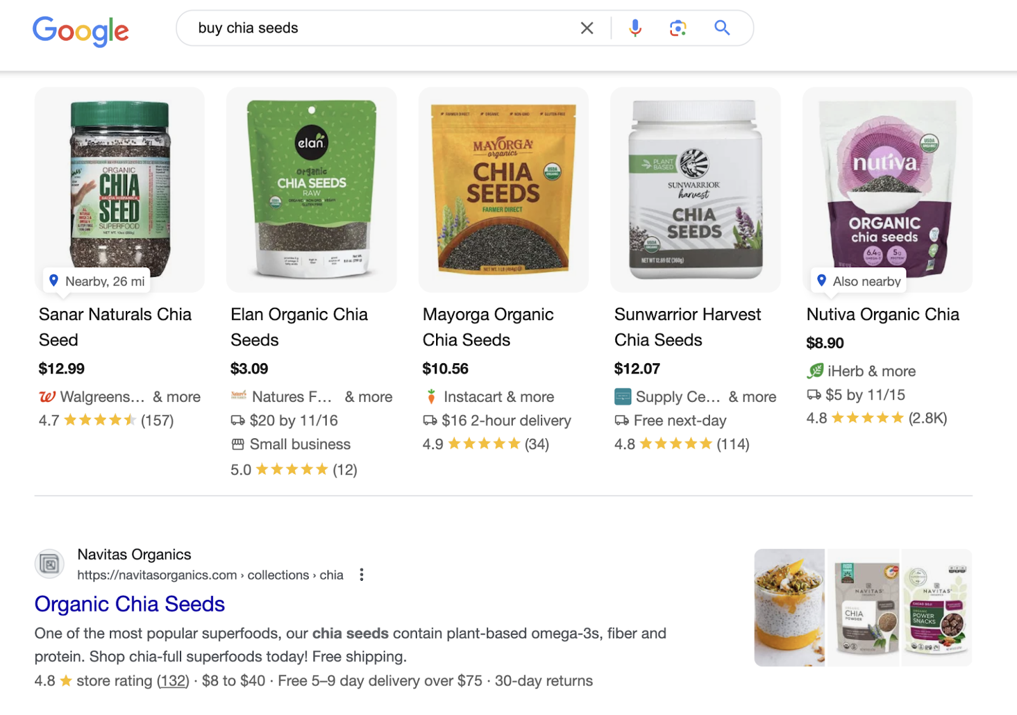Click the Walgreens icon under Sanar Naturals

(46, 396)
